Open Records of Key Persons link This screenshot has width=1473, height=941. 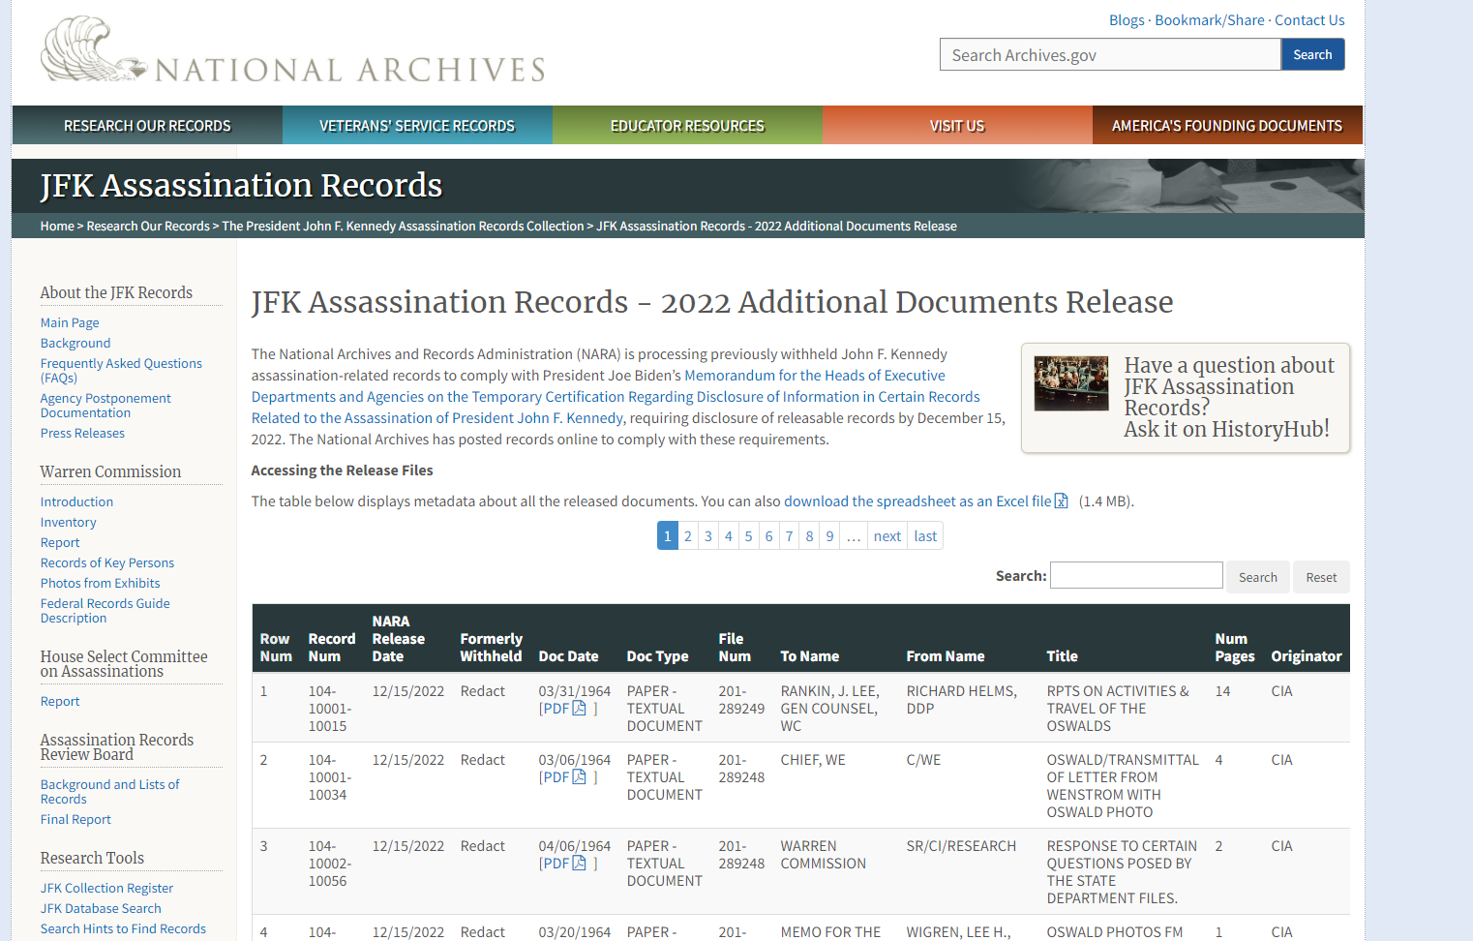[107, 563]
